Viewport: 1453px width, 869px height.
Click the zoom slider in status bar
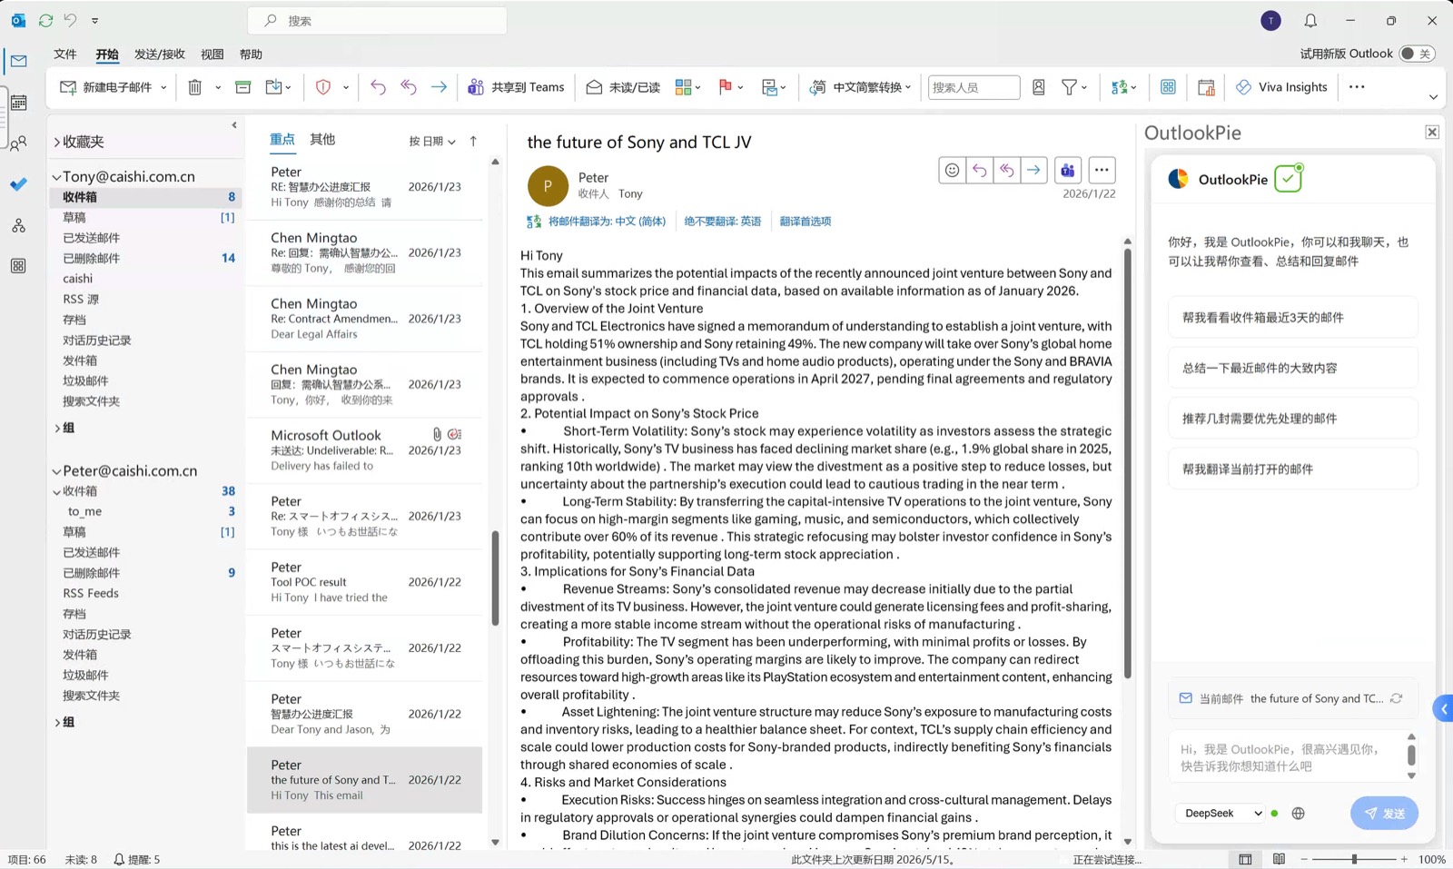(x=1354, y=859)
